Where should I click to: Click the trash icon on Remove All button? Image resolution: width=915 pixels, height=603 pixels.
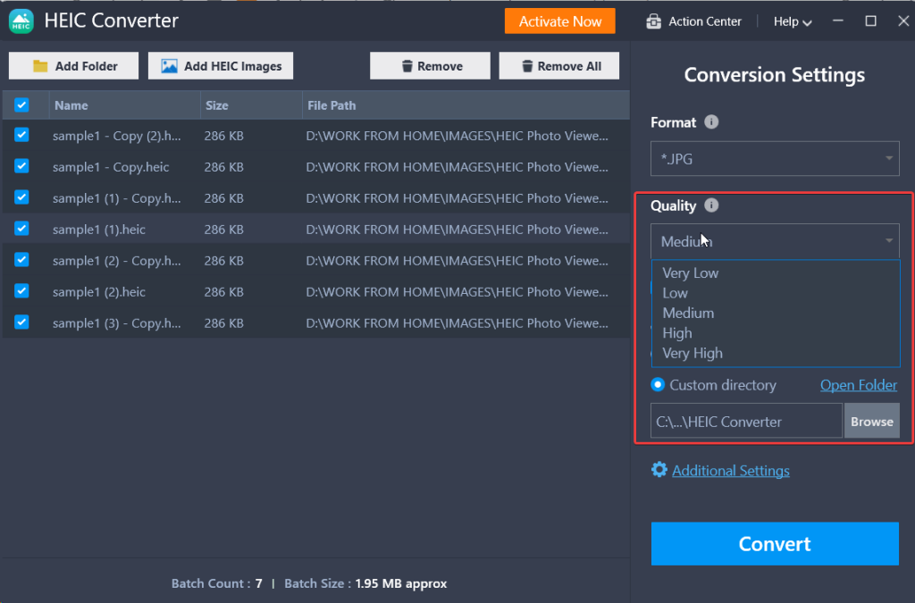click(527, 66)
